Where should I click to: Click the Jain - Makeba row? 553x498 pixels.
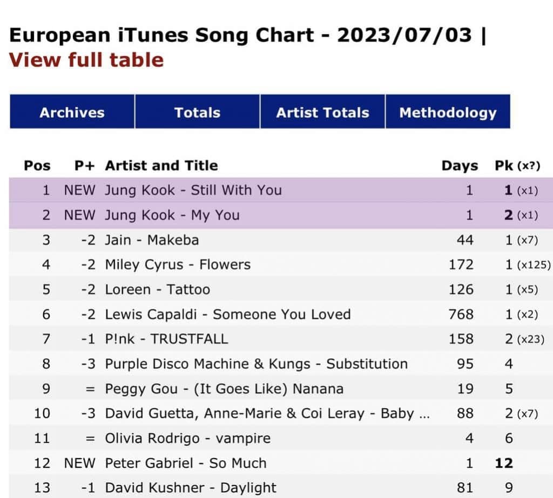tap(152, 240)
